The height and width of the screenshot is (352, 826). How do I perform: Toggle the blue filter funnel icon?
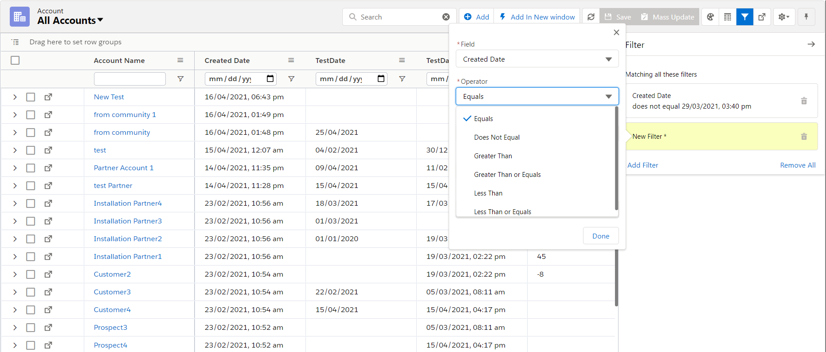(745, 17)
